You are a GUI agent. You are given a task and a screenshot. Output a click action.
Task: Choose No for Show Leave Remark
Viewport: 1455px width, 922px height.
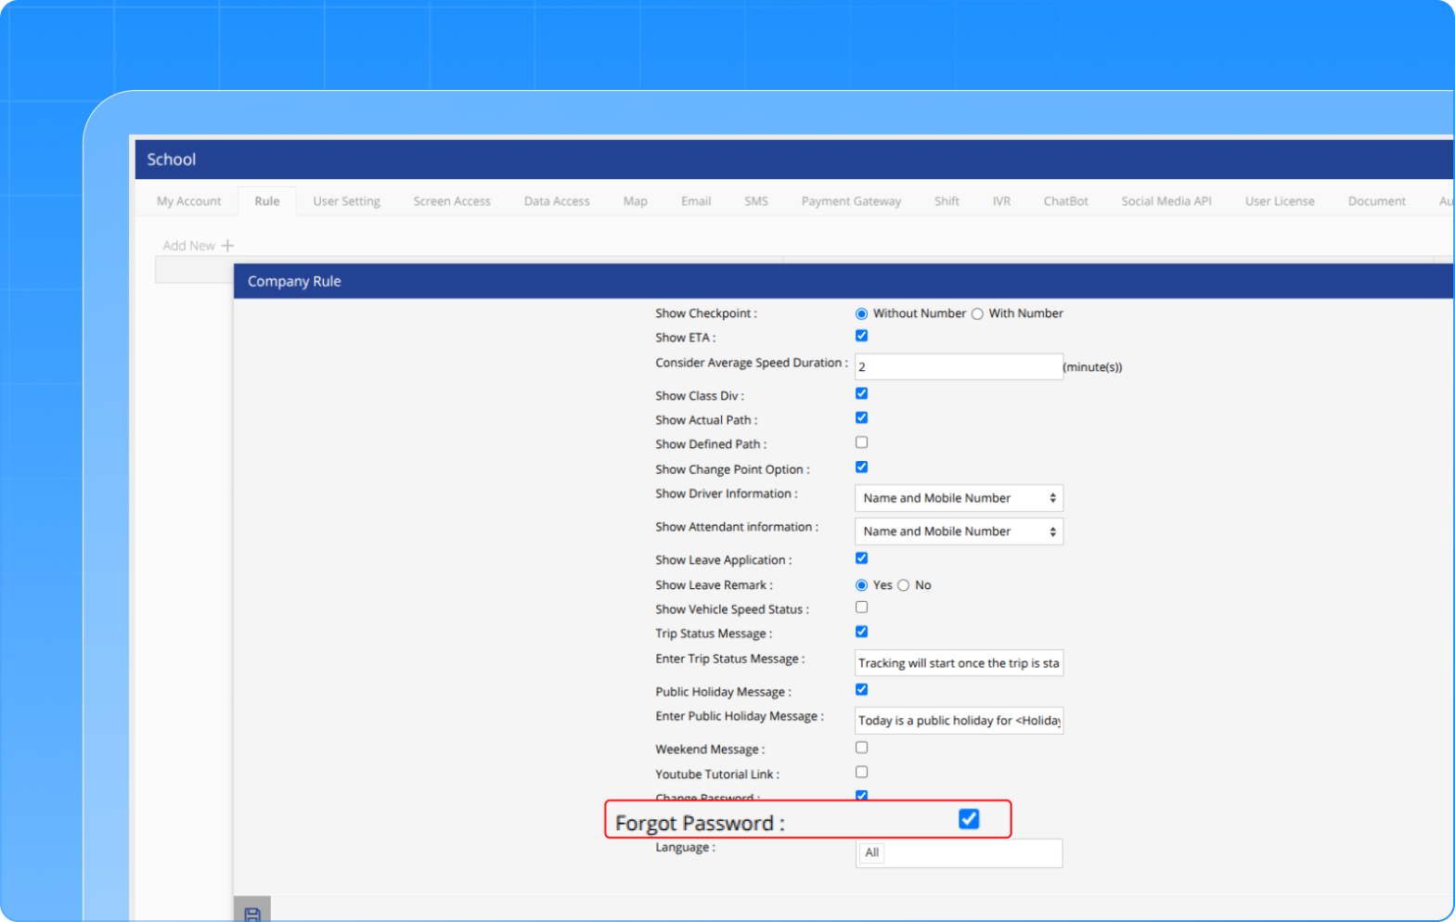[903, 585]
